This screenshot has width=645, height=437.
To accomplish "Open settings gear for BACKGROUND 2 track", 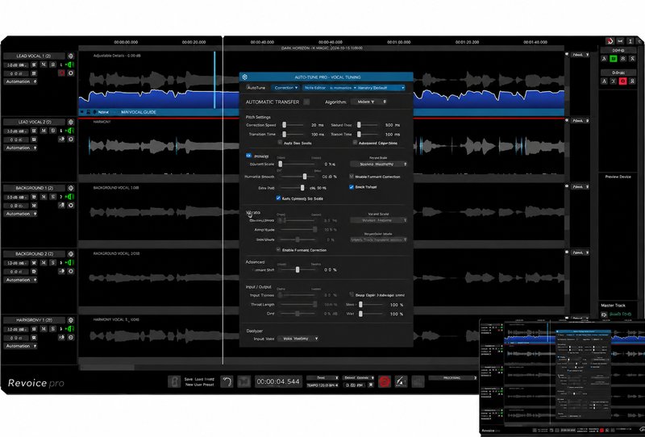I will pos(71,254).
